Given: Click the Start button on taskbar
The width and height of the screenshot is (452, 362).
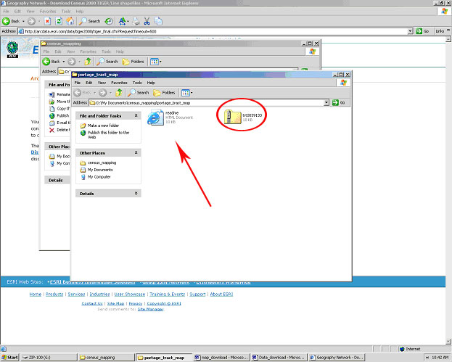Looking at the screenshot, I should pos(9,358).
